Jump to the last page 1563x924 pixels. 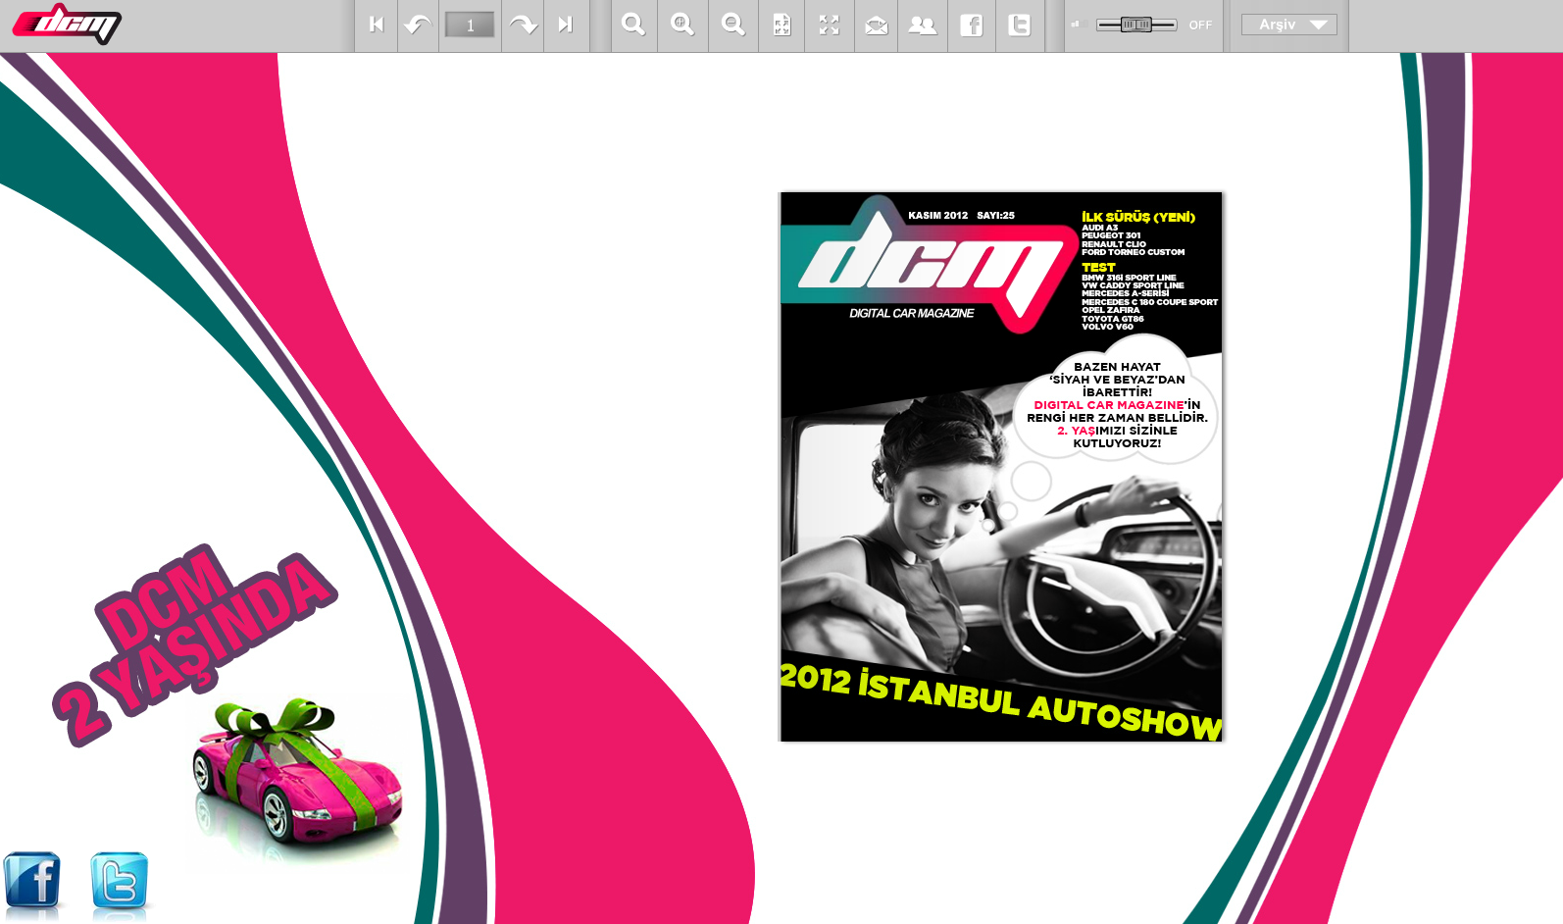pos(565,26)
